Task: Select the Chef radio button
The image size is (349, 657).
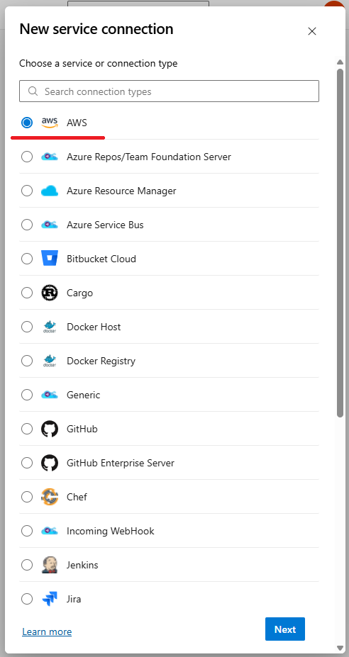Action: tap(27, 497)
